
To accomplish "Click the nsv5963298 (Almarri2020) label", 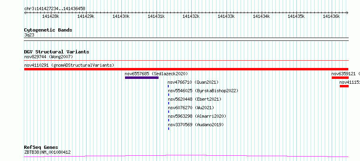I will click(197, 116).
